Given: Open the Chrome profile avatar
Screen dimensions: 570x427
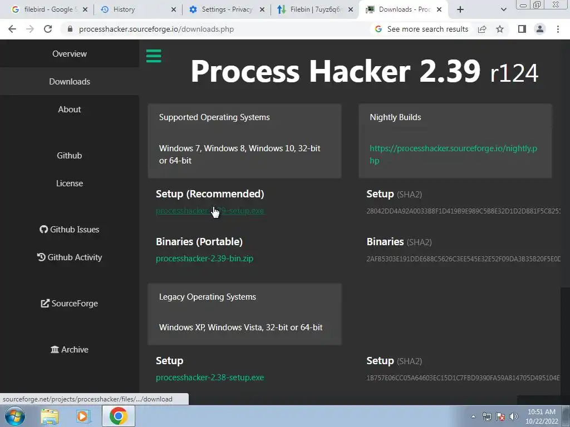Looking at the screenshot, I should pyautogui.click(x=540, y=29).
